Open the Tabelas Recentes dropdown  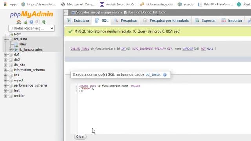point(31,28)
